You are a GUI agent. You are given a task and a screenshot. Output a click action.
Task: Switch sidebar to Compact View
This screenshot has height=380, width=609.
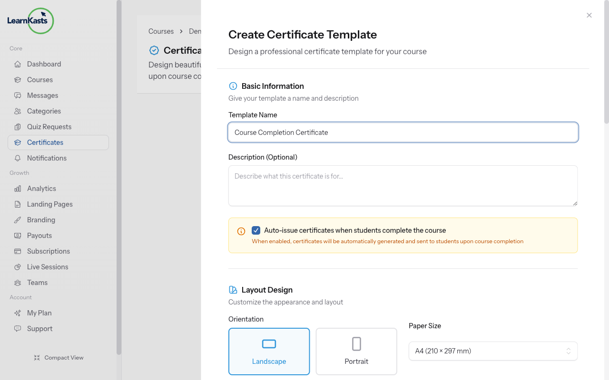click(x=59, y=358)
